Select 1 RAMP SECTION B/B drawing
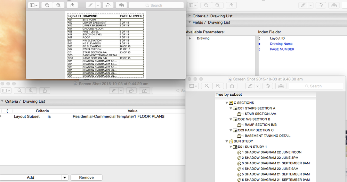347x182 pixels. pos(259,125)
